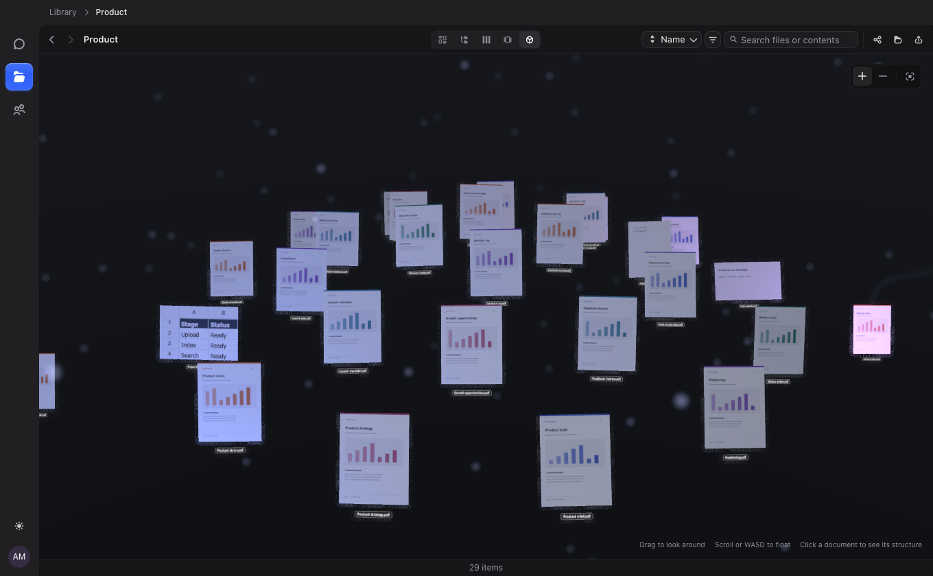Open the chat icon in left sidebar
The width and height of the screenshot is (933, 576).
[x=19, y=44]
